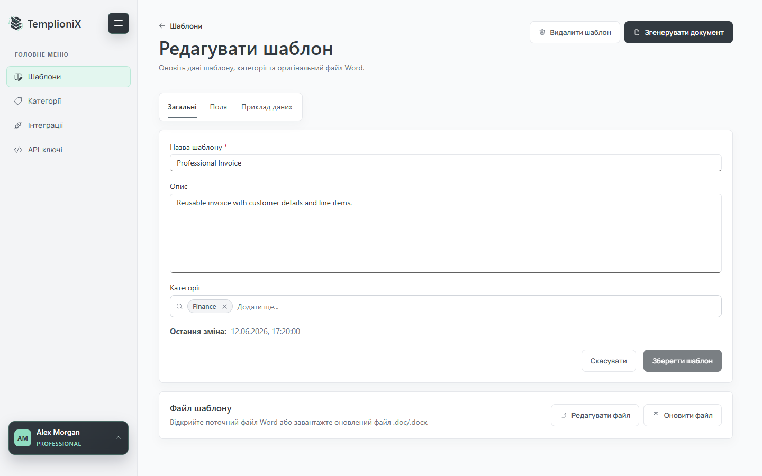The width and height of the screenshot is (762, 476).
Task: Switch to the Приклад даних tab
Action: point(267,107)
